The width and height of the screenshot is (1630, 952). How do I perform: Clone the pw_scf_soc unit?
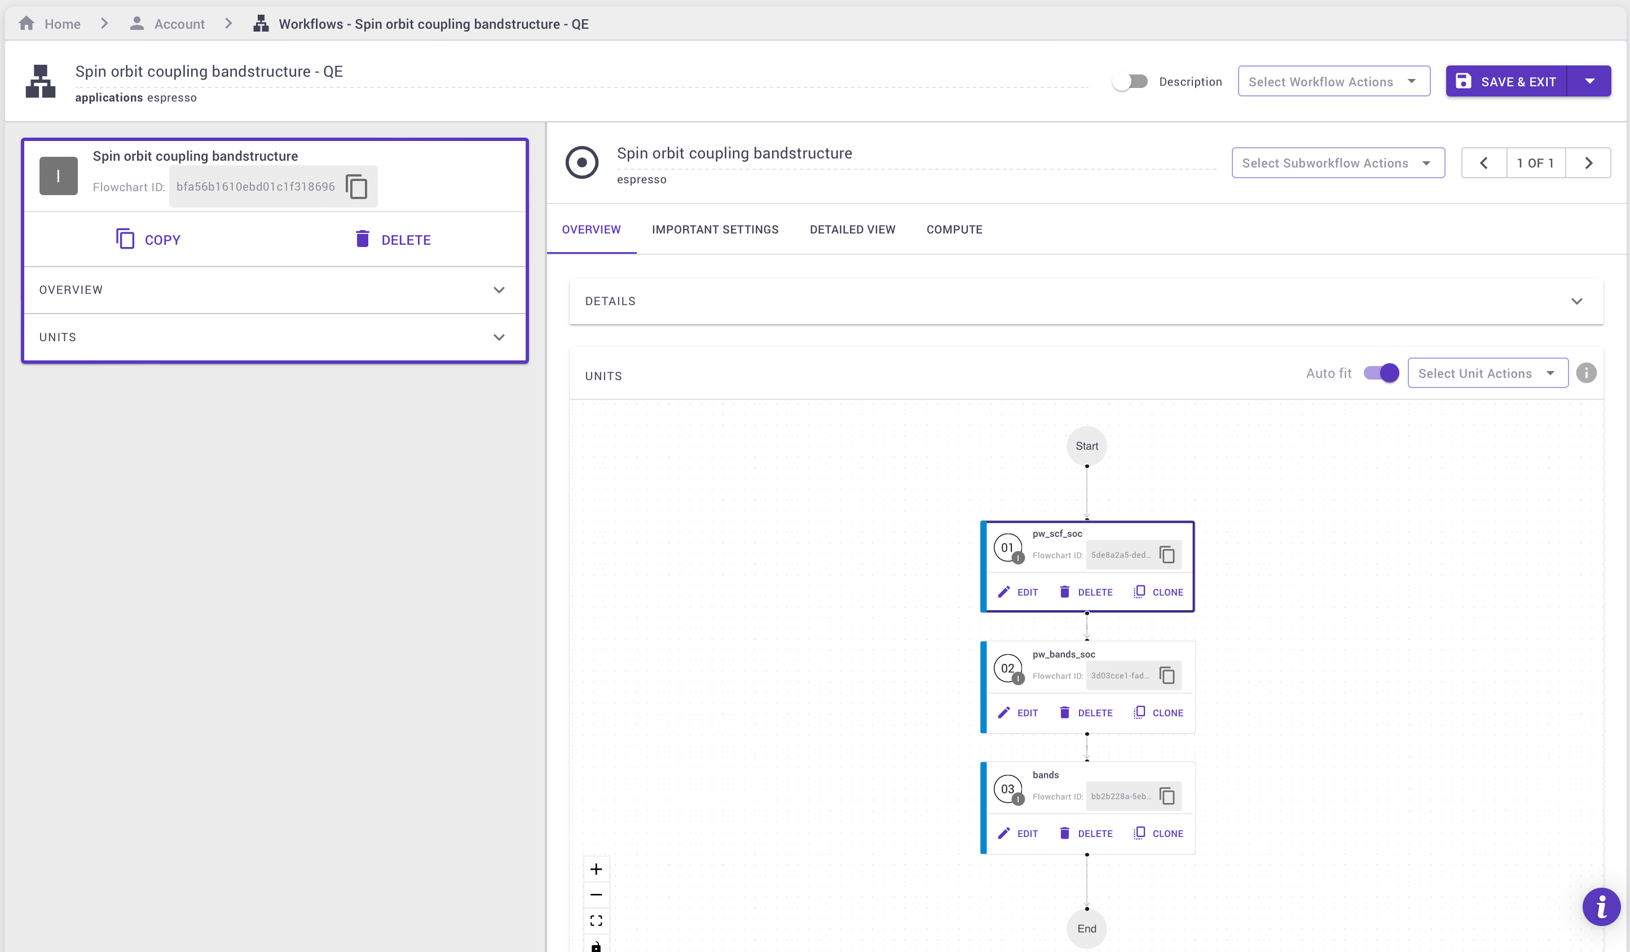[x=1158, y=592]
